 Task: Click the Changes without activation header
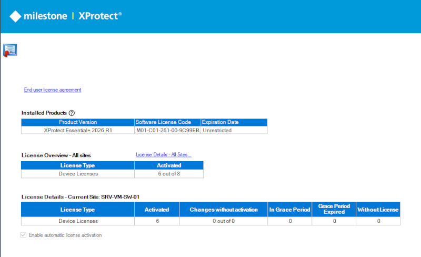coord(223,210)
